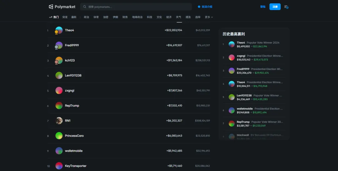This screenshot has height=171, width=338.
Task: Open the PrincessCaro profile name
Action: [74, 136]
